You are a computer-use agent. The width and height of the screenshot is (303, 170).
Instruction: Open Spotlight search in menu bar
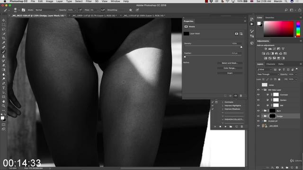(286, 1)
